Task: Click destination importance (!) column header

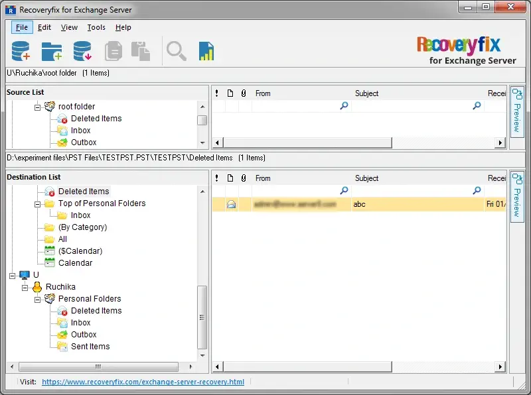Action: point(217,178)
